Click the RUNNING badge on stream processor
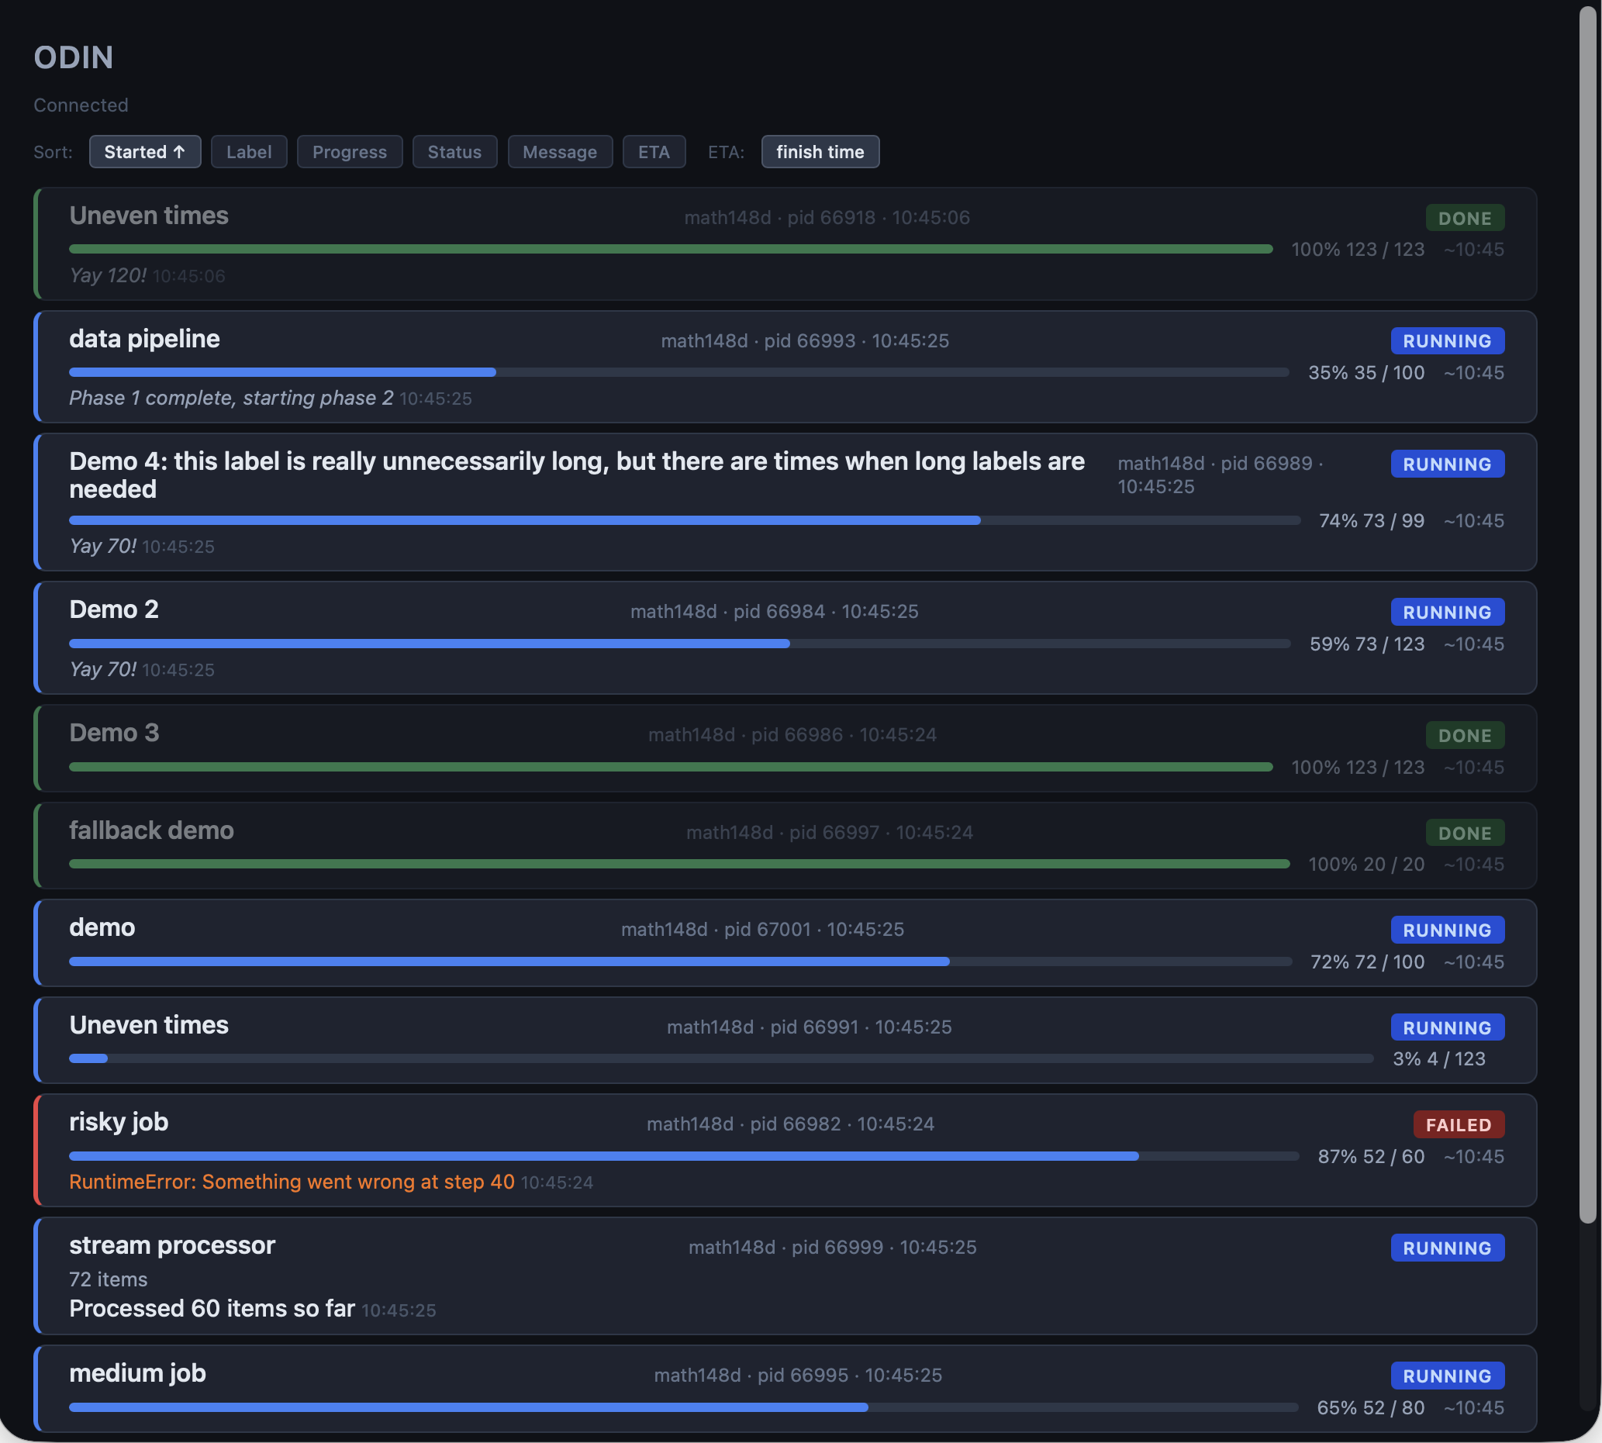1602x1443 pixels. tap(1448, 1248)
